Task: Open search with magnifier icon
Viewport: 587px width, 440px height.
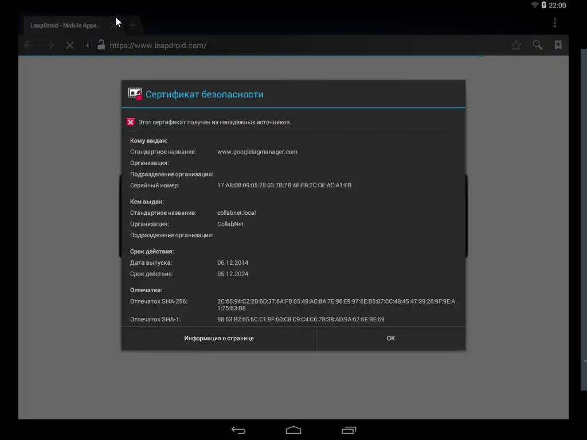Action: (x=537, y=45)
